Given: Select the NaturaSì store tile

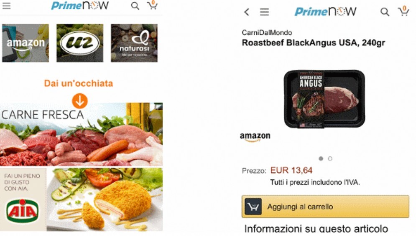Looking at the screenshot, I should pos(134,43).
